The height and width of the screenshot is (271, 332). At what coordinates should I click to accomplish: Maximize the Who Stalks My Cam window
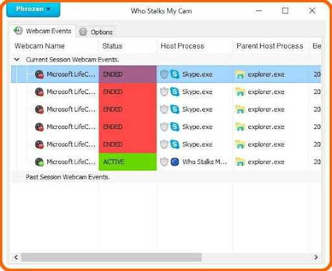(x=285, y=10)
